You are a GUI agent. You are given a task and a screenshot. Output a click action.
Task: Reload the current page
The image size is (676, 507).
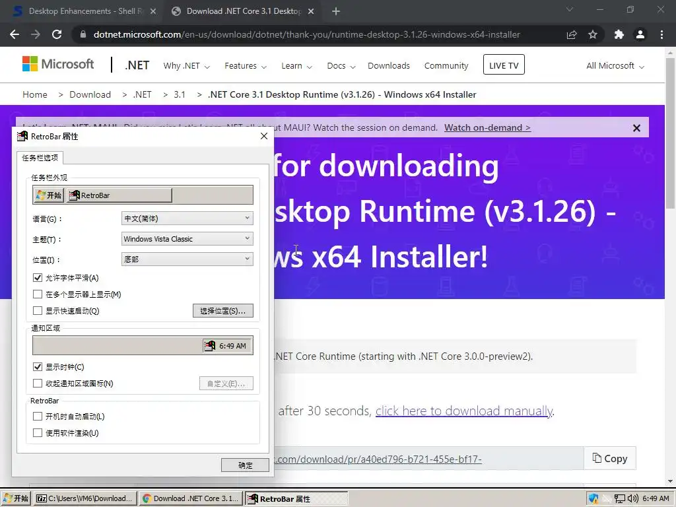coord(57,34)
